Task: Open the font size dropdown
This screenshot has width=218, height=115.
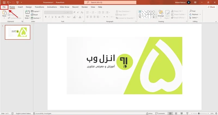Action: coord(72,12)
